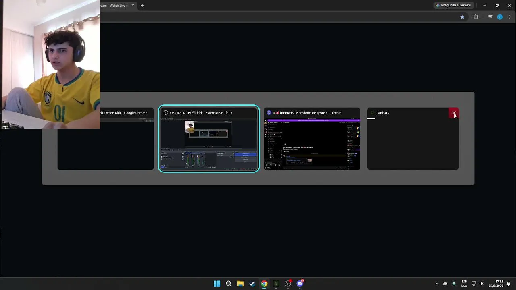Image resolution: width=516 pixels, height=290 pixels.
Task: Open the notifications bell
Action: click(509, 284)
